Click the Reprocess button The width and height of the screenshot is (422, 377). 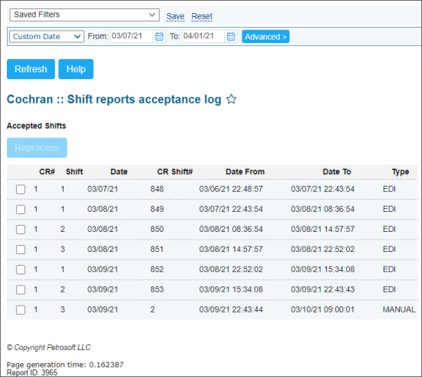(37, 148)
